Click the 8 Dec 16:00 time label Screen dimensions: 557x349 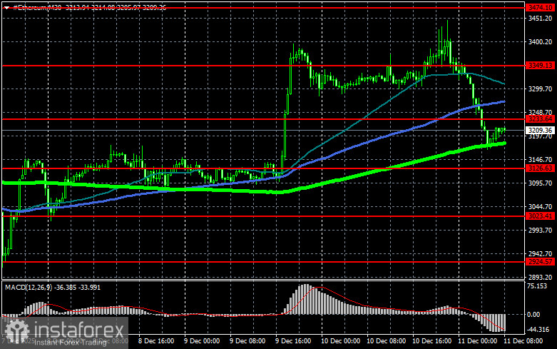(156, 341)
